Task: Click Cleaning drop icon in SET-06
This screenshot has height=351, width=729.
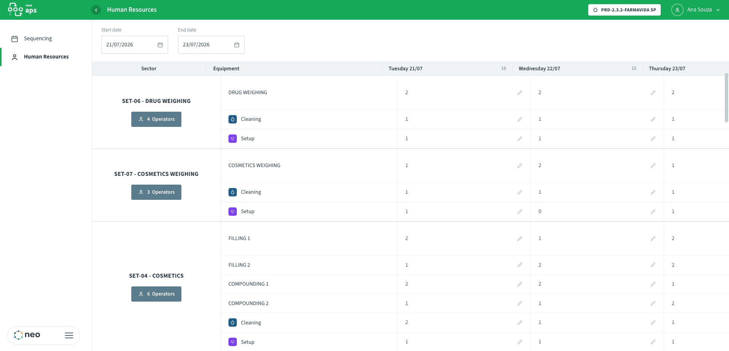Action: (233, 119)
